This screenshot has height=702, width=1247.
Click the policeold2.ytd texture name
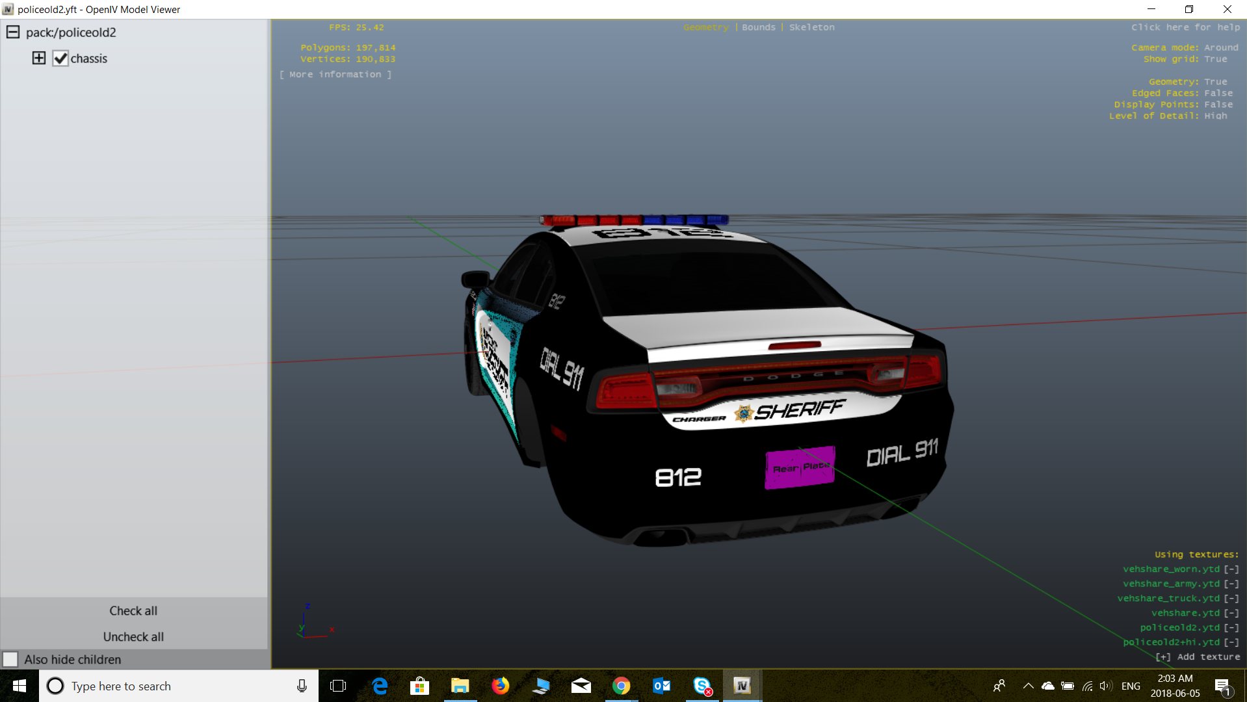(x=1179, y=628)
